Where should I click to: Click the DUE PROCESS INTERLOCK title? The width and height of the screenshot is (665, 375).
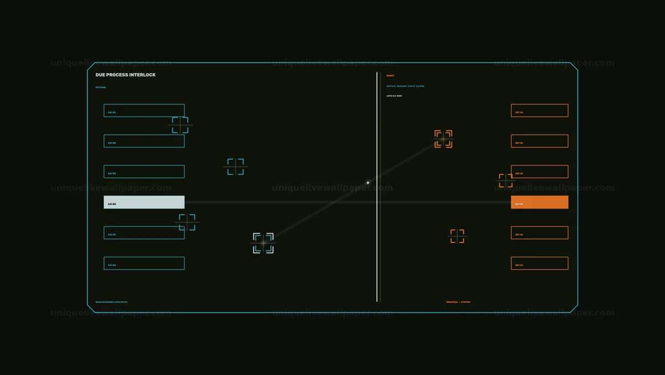click(x=125, y=75)
